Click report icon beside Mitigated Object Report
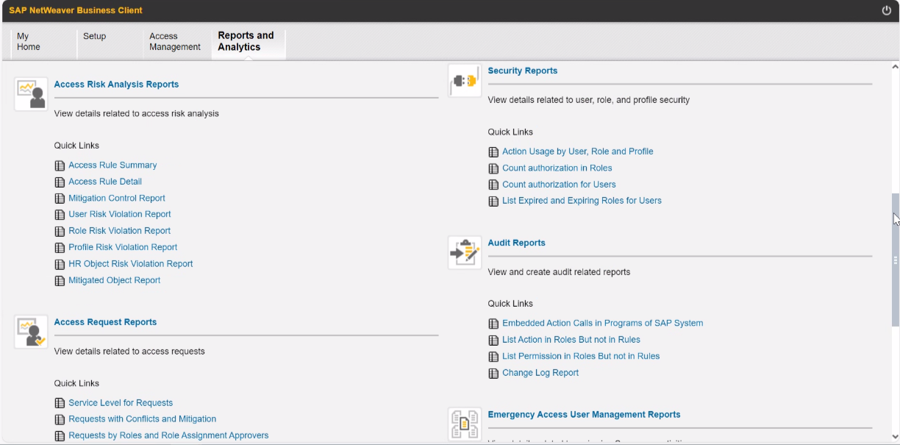 pos(60,281)
